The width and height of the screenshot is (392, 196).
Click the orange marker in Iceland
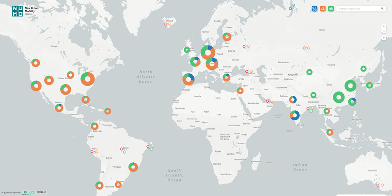[170, 24]
